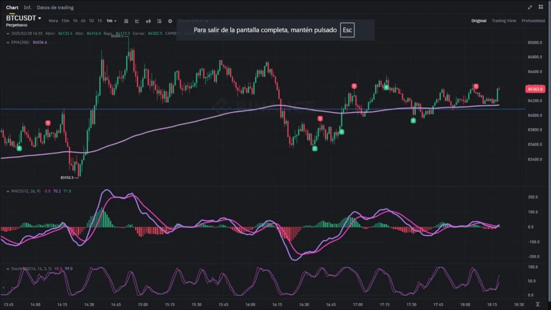551x310 pixels.
Task: Open the candlestick chart type icon
Action: point(148,21)
